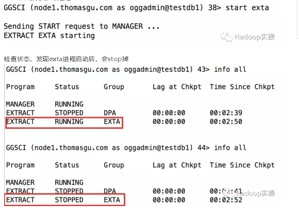Click the 'Program' header in first table
The height and width of the screenshot is (216, 299).
pyautogui.click(x=20, y=87)
